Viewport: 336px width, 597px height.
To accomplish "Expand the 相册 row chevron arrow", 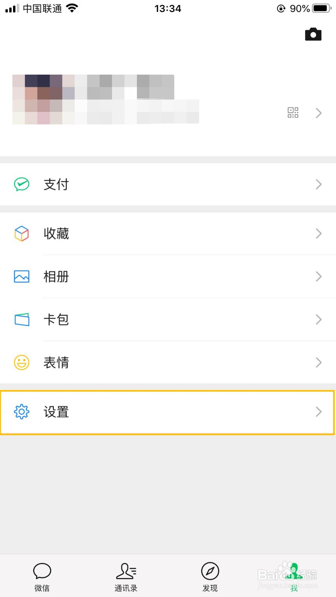I will [x=318, y=276].
